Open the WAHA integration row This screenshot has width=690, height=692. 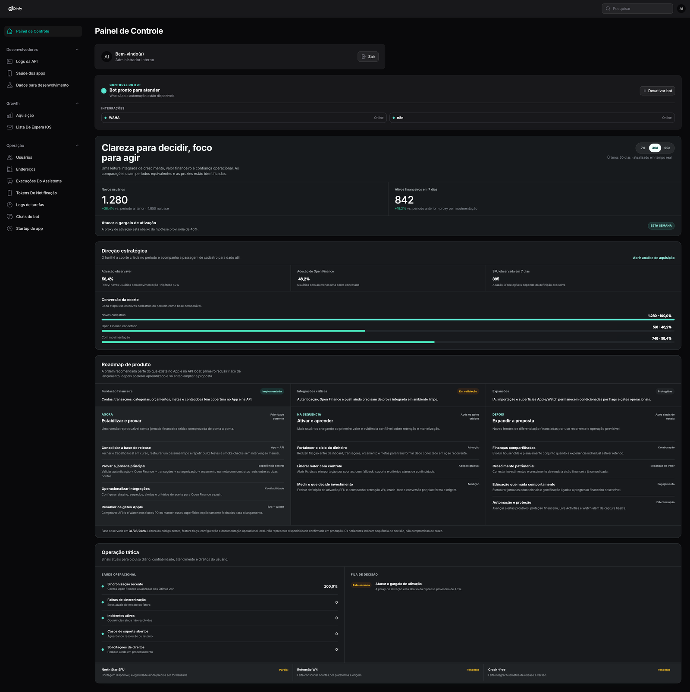pyautogui.click(x=244, y=118)
